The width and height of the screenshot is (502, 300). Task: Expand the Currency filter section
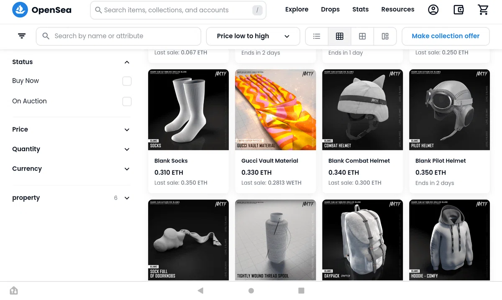127,169
